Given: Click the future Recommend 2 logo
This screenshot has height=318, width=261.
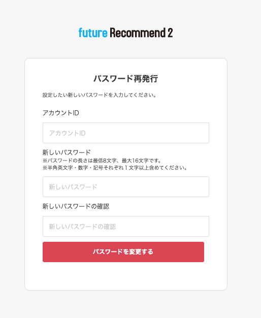Looking at the screenshot, I should tap(126, 33).
